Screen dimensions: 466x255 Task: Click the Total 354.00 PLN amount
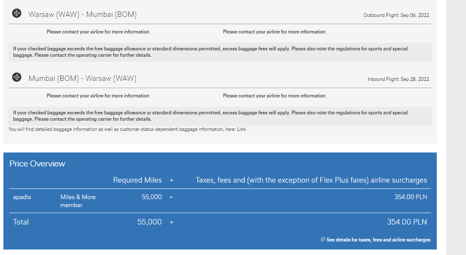(407, 222)
